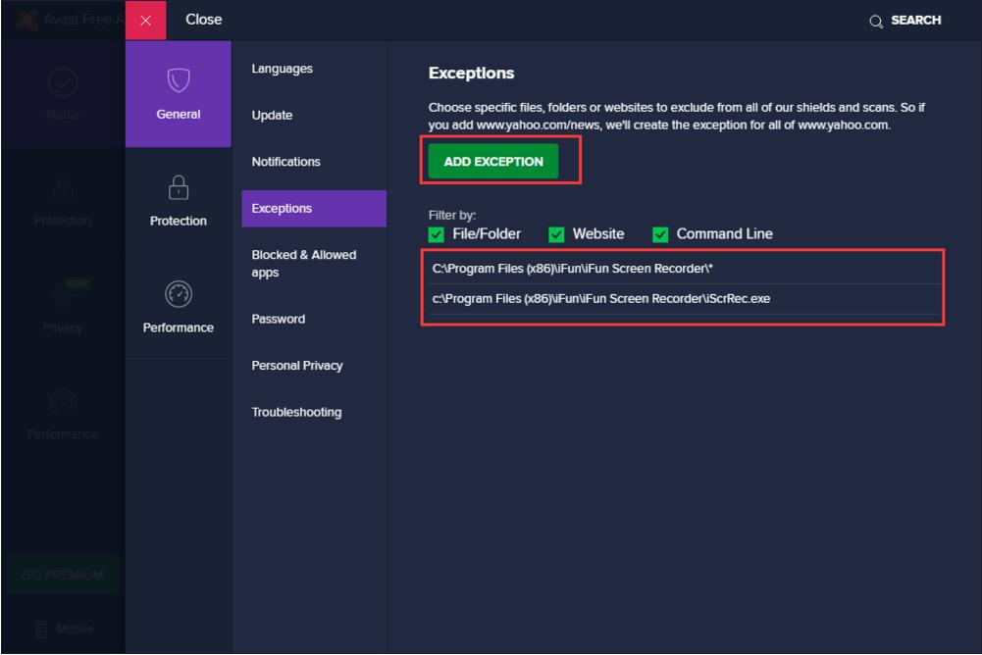This screenshot has height=655, width=982.
Task: Open the Exceptions settings page
Action: 314,209
